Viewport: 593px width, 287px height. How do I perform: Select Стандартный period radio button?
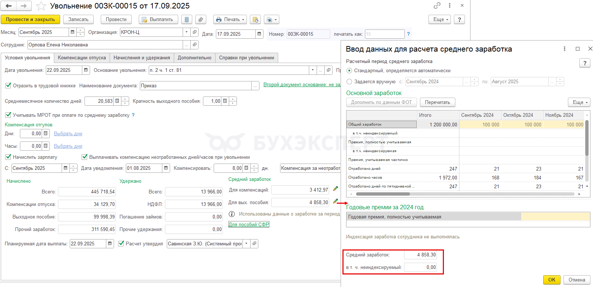point(349,71)
